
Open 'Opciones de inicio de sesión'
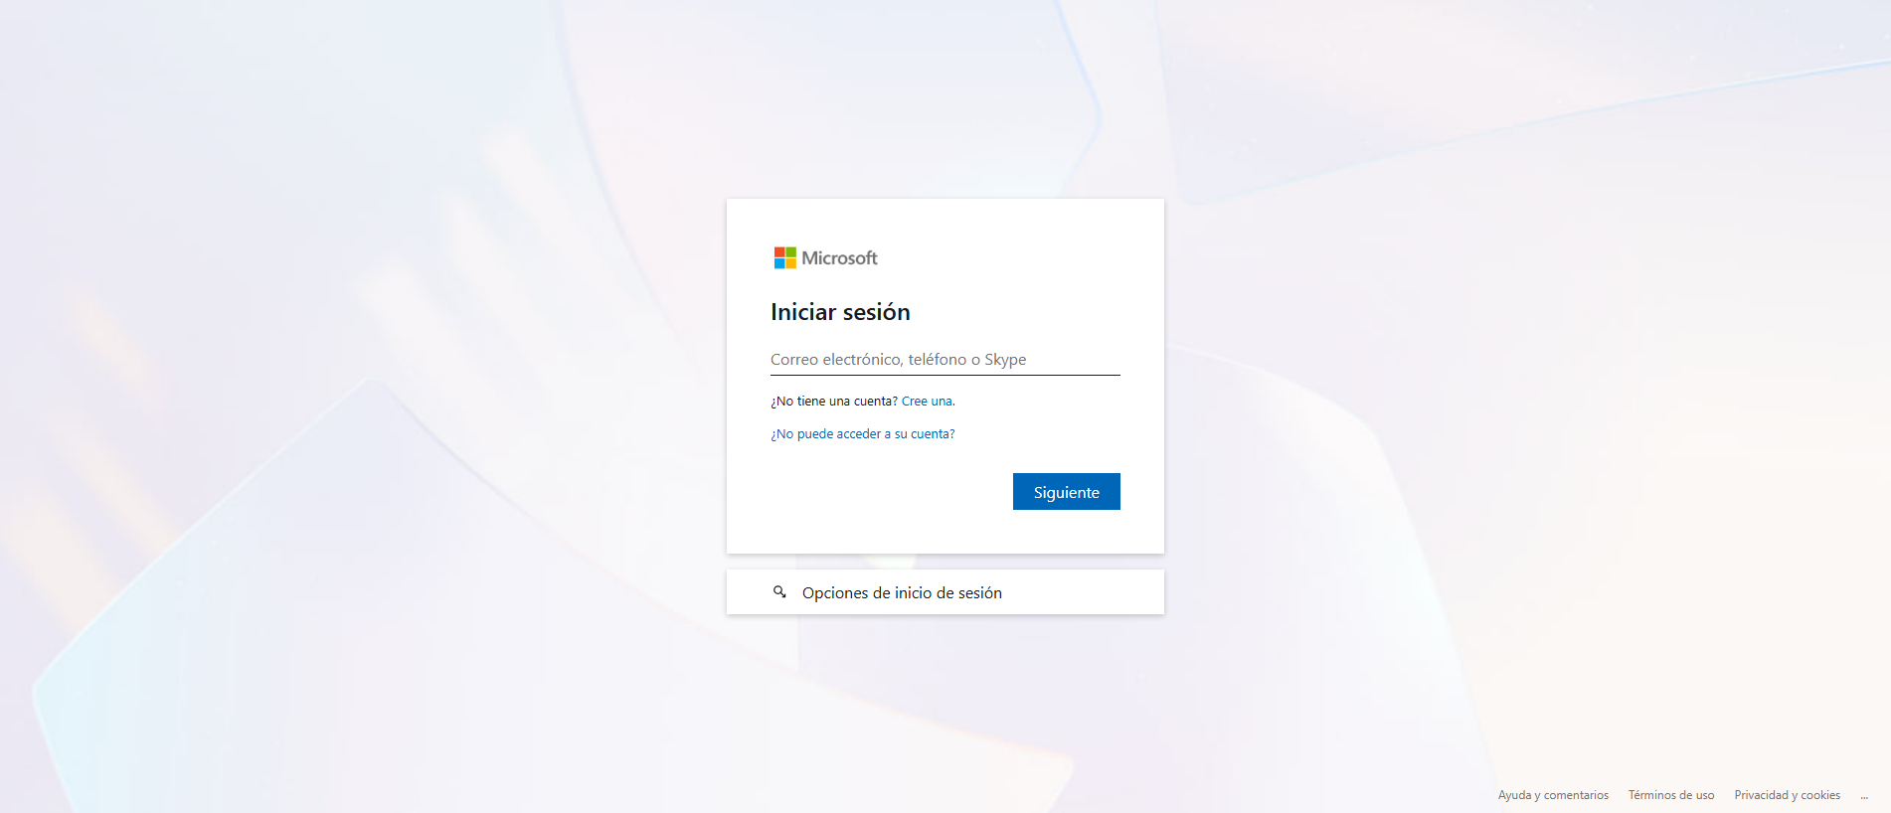[945, 592]
